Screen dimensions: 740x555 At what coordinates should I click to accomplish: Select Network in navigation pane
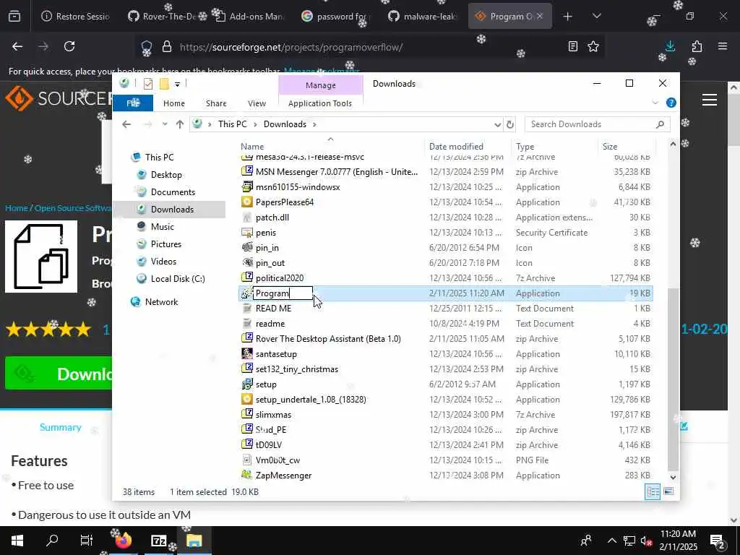click(161, 301)
